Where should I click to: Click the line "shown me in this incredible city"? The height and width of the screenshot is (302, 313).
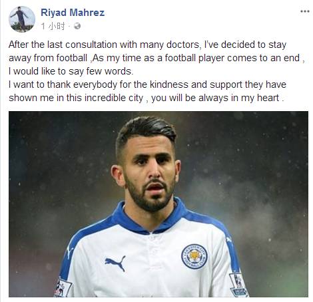click(146, 98)
